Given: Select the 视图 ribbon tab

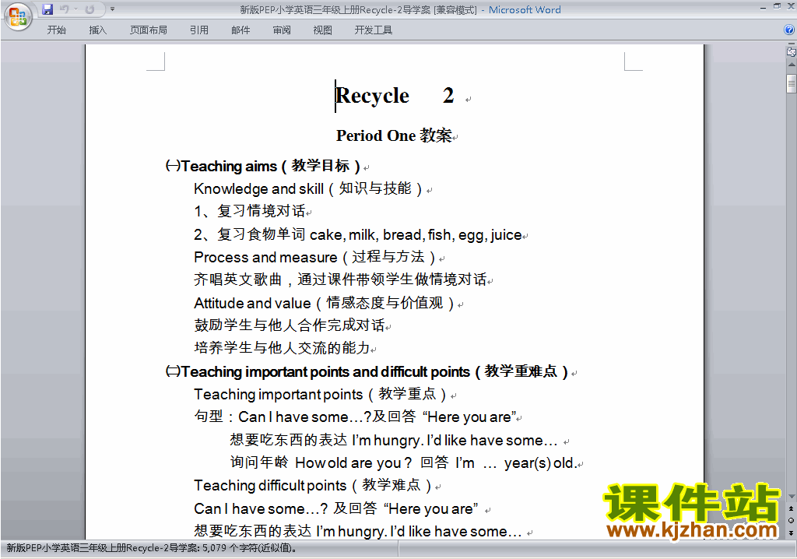Looking at the screenshot, I should (x=322, y=30).
